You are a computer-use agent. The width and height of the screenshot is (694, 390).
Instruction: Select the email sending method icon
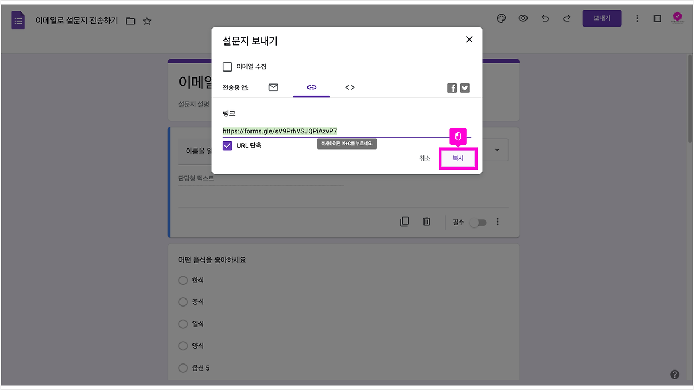pos(273,87)
